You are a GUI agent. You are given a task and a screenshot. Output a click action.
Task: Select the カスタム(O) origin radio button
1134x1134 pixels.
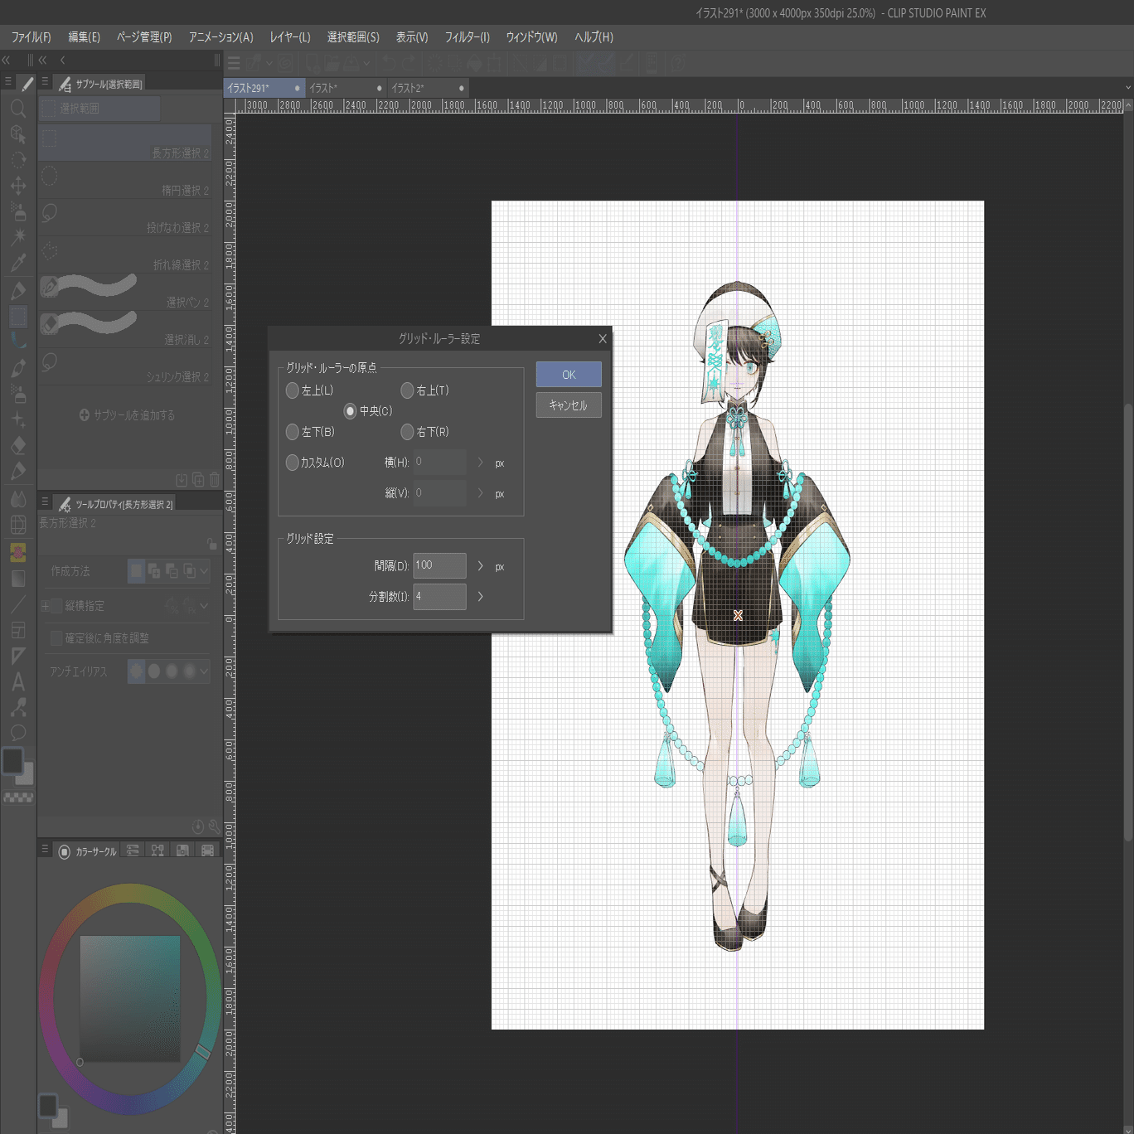292,463
